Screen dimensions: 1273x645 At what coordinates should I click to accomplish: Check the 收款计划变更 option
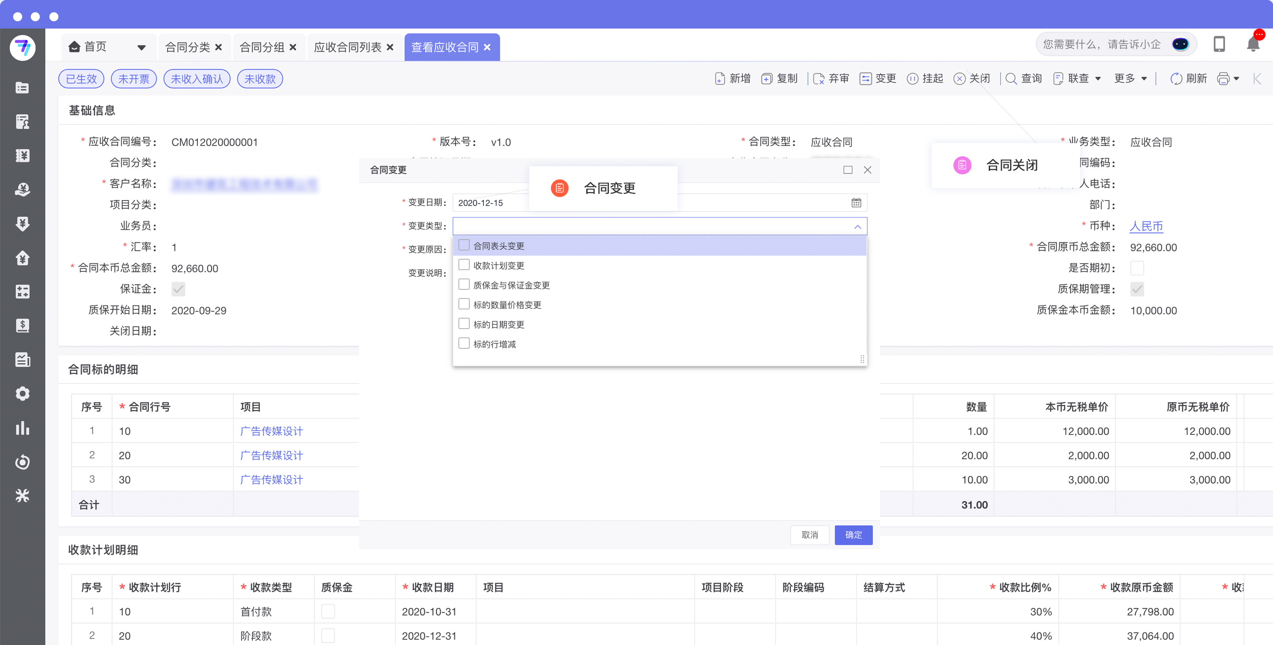coord(464,265)
